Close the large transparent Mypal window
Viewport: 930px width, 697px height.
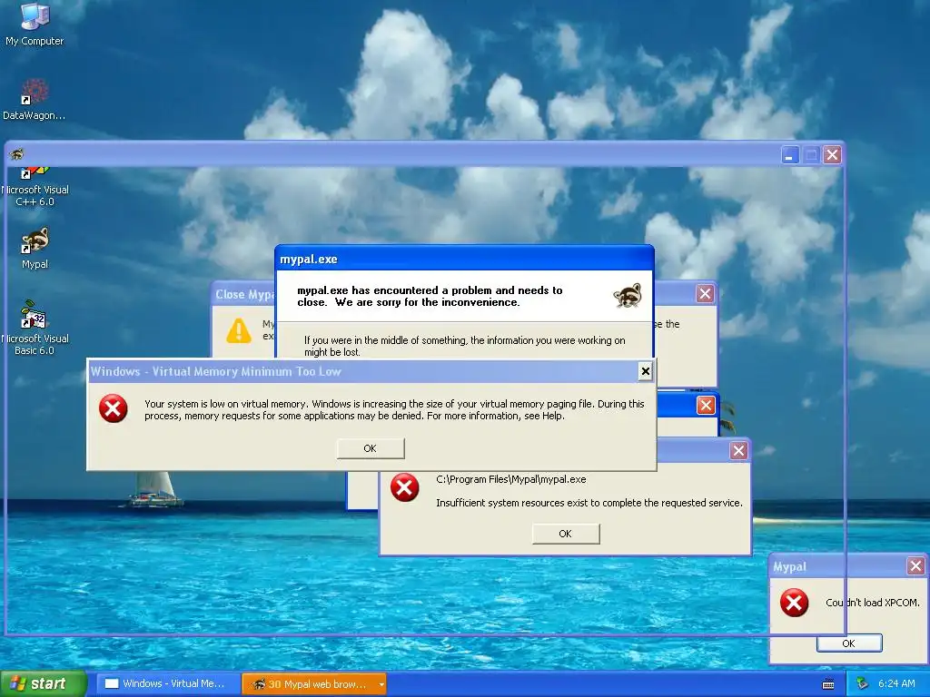(x=833, y=155)
